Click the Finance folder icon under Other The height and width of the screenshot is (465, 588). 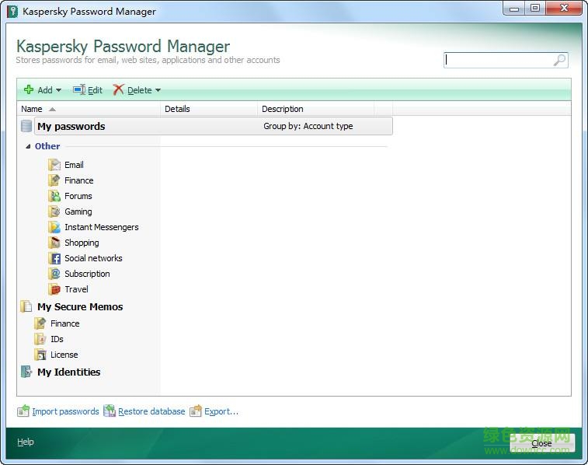coord(54,180)
